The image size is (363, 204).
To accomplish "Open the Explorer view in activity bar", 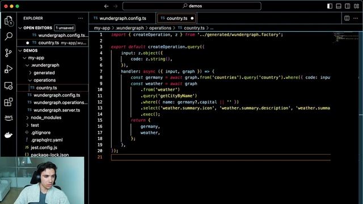I will (x=9, y=21).
